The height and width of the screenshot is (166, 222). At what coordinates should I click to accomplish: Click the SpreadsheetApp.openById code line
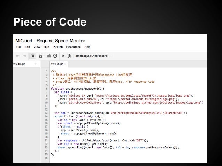coord(121,113)
